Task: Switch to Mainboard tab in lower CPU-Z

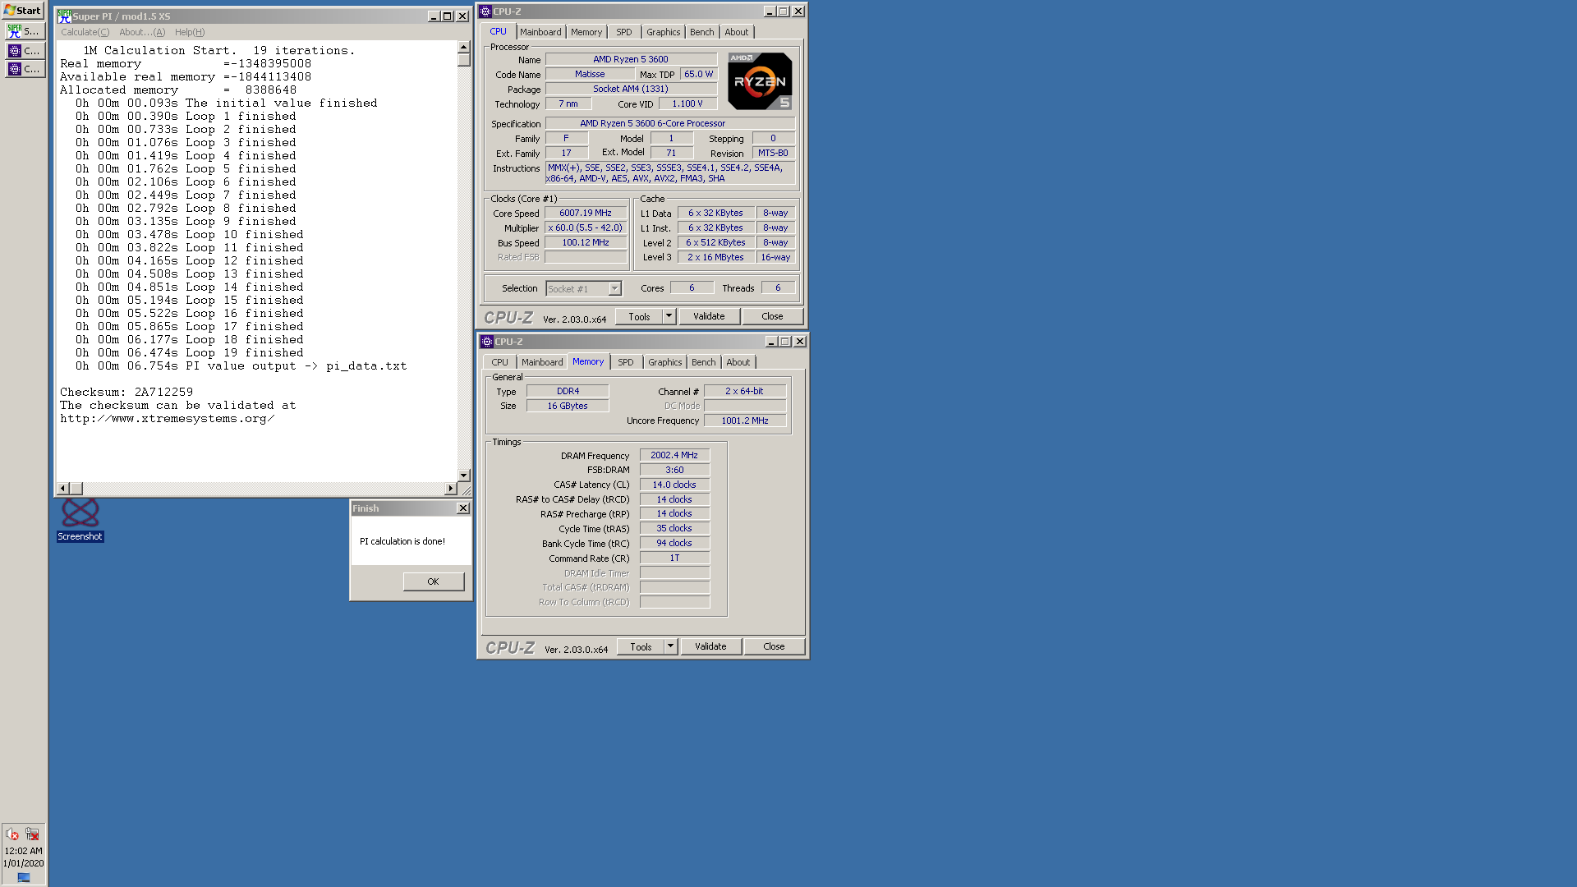Action: 542,362
